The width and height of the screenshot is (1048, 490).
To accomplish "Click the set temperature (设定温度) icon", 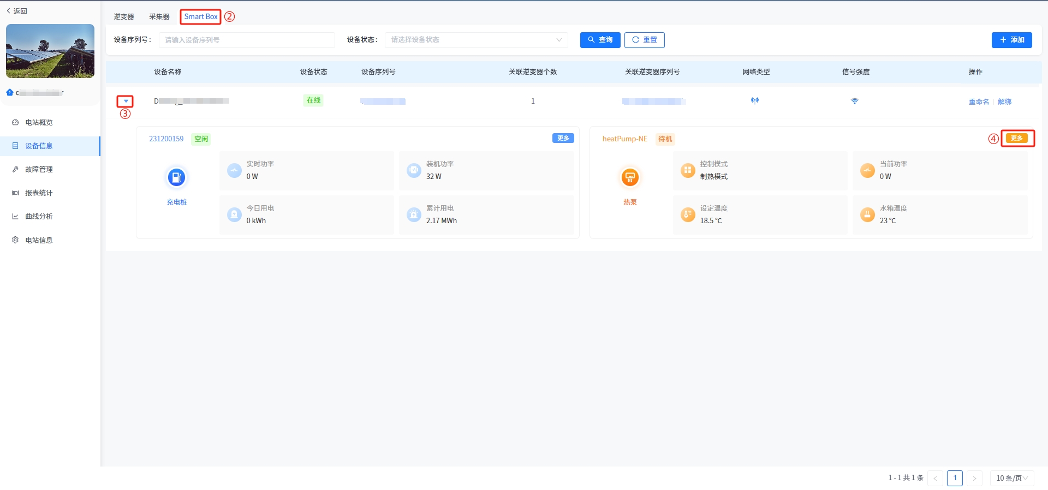I will tap(688, 214).
